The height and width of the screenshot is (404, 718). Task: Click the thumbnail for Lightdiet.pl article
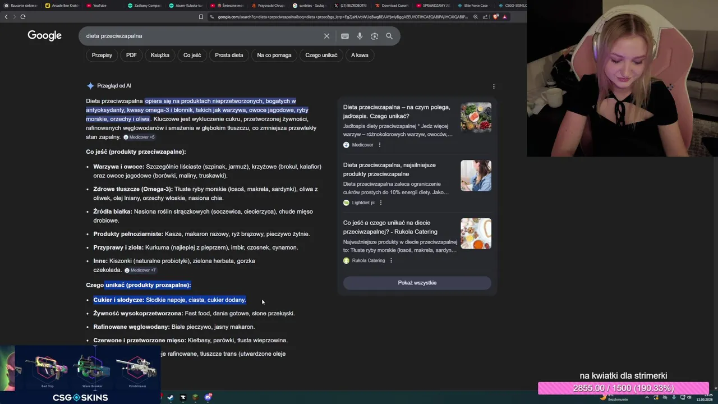coord(476,176)
